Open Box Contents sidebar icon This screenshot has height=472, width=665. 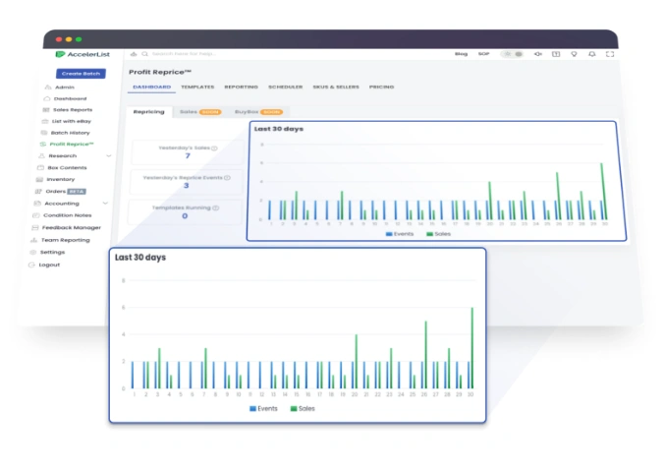click(40, 168)
